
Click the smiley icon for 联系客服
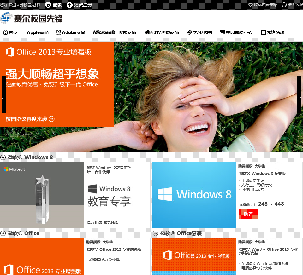tap(284, 5)
